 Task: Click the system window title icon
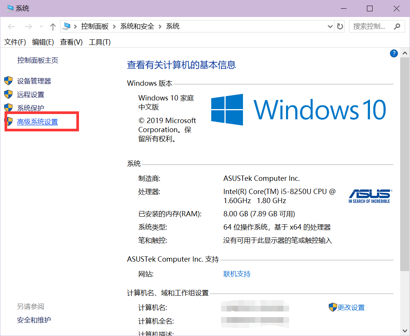pos(10,8)
